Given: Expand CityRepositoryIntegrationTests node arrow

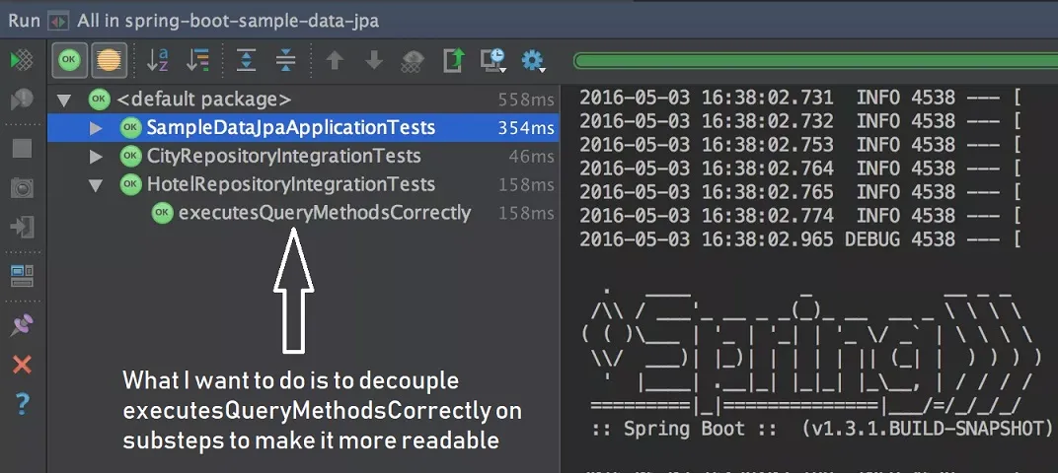Looking at the screenshot, I should click(96, 157).
